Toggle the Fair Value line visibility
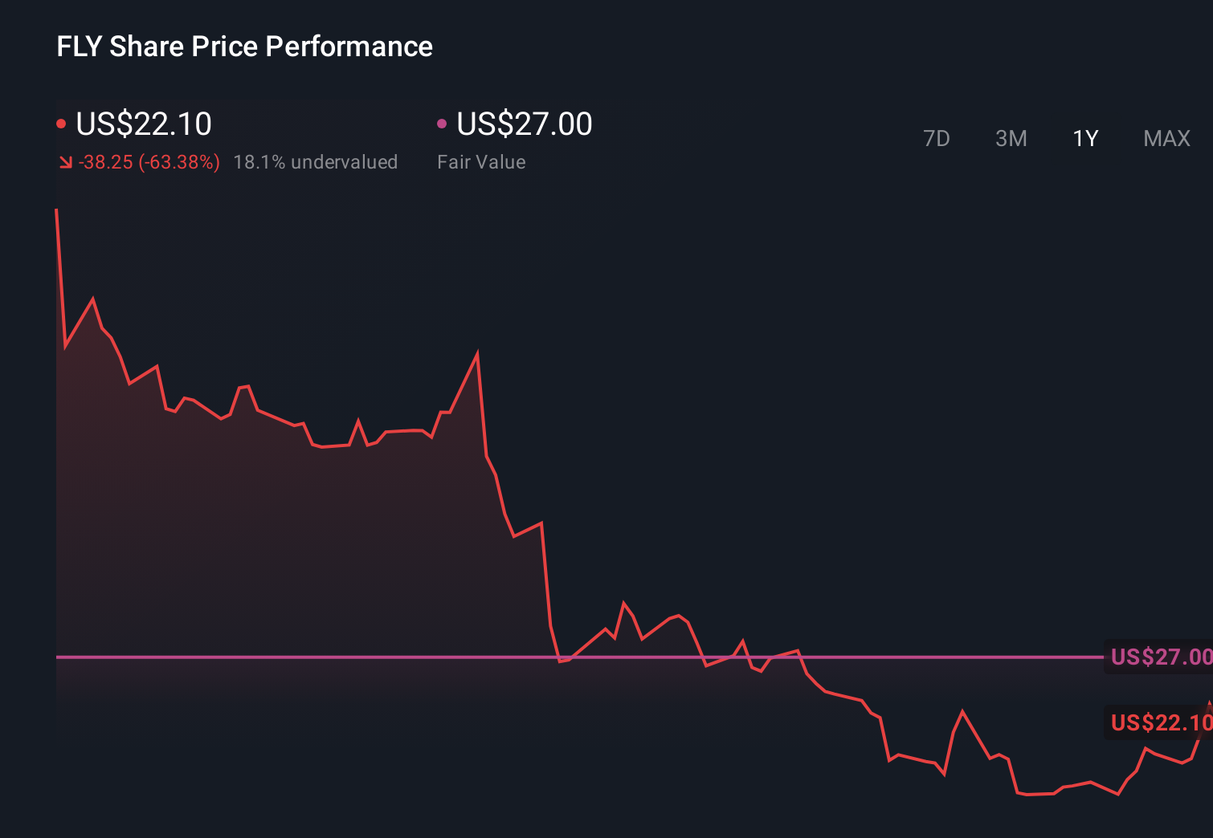Screen dimensions: 1213x838 click(x=523, y=124)
